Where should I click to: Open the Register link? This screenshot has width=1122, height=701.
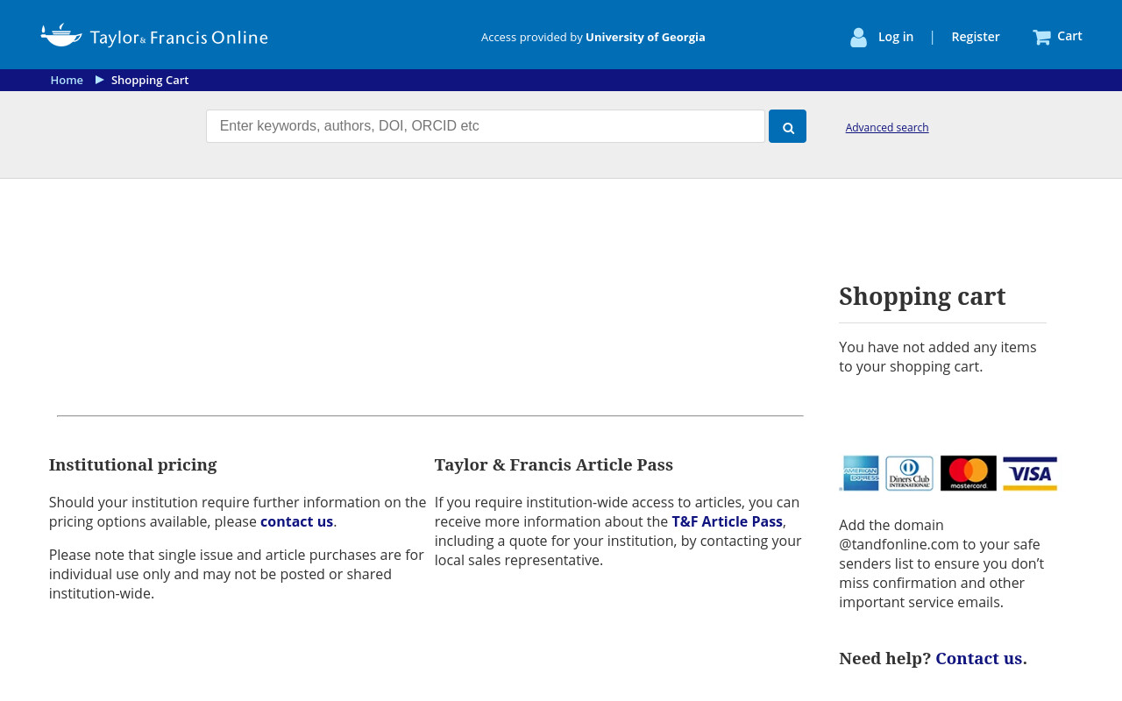[x=976, y=37]
